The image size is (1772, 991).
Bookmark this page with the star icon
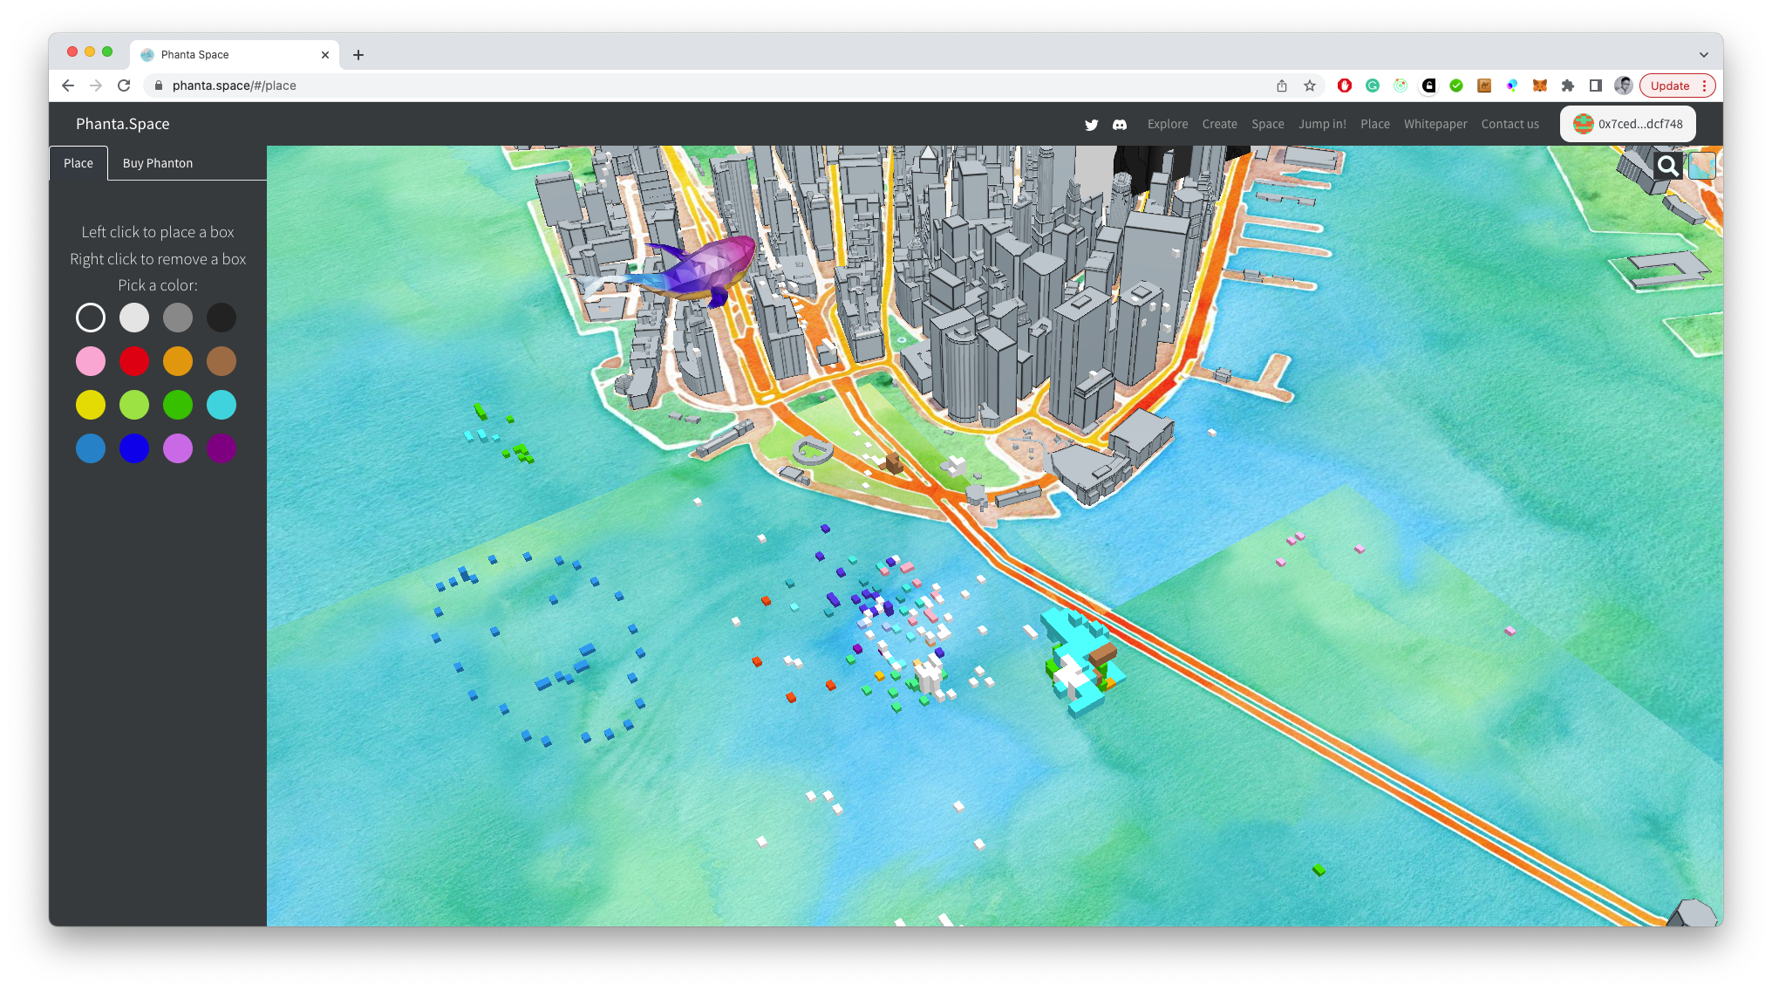(1310, 85)
